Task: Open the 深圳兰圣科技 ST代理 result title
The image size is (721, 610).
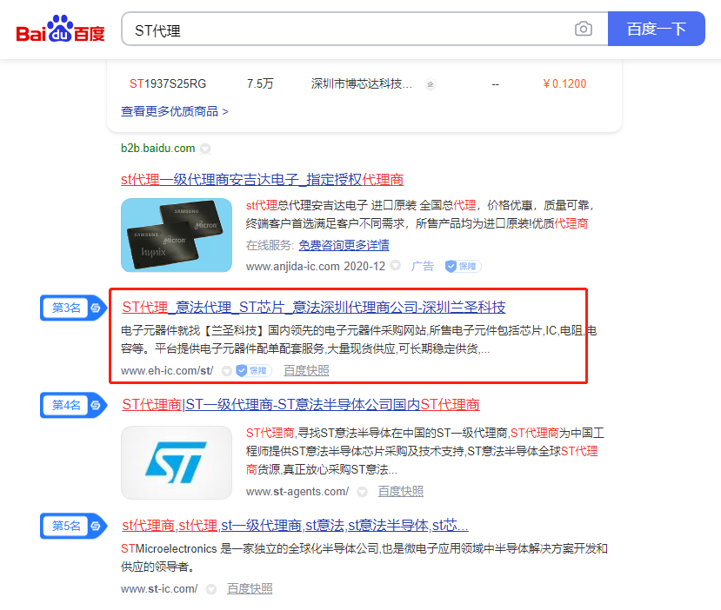Action: pyautogui.click(x=314, y=307)
